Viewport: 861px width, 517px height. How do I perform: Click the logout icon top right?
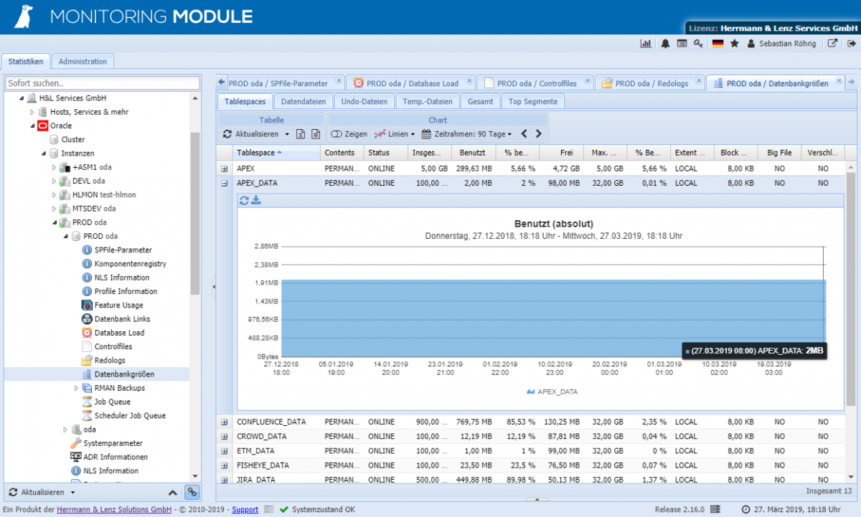click(850, 43)
